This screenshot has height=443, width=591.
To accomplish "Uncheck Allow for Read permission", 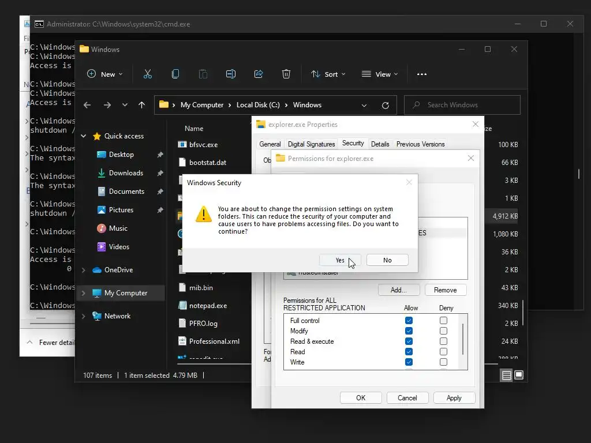I will 409,351.
